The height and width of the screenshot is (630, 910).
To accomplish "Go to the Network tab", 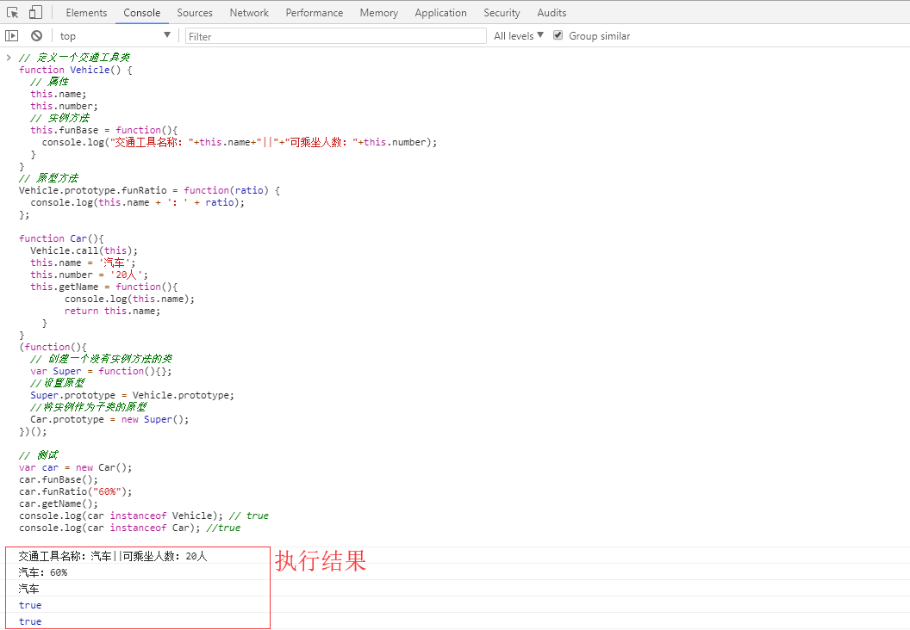I will click(x=249, y=13).
